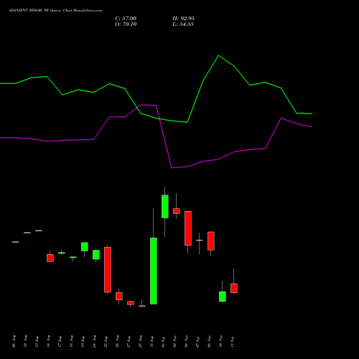Click the purple indicator line at its lowest point
359x359 pixels.
point(172,168)
